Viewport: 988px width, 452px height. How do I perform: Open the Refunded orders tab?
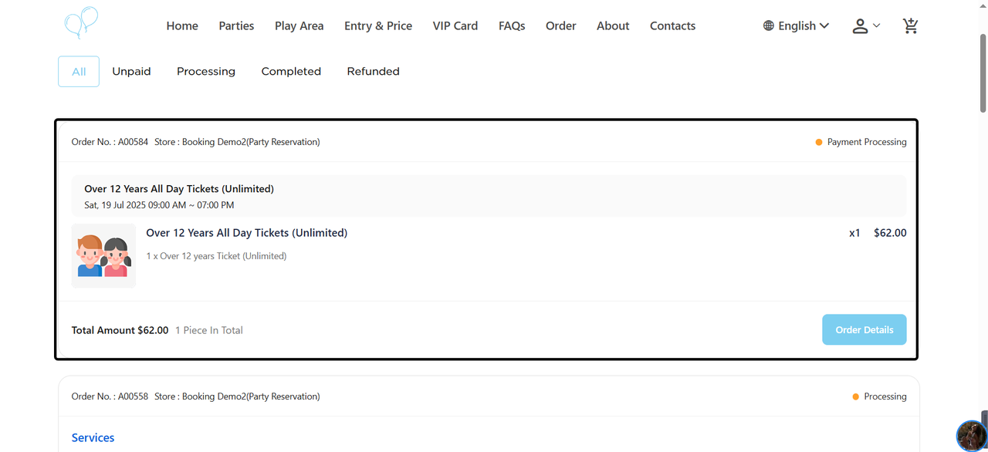coord(373,72)
